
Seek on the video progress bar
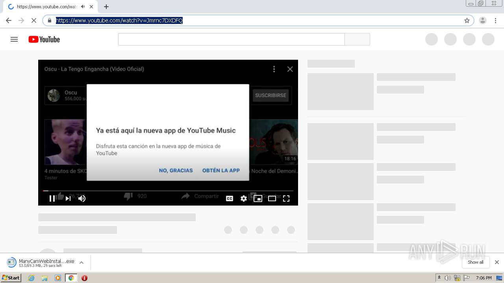click(168, 191)
